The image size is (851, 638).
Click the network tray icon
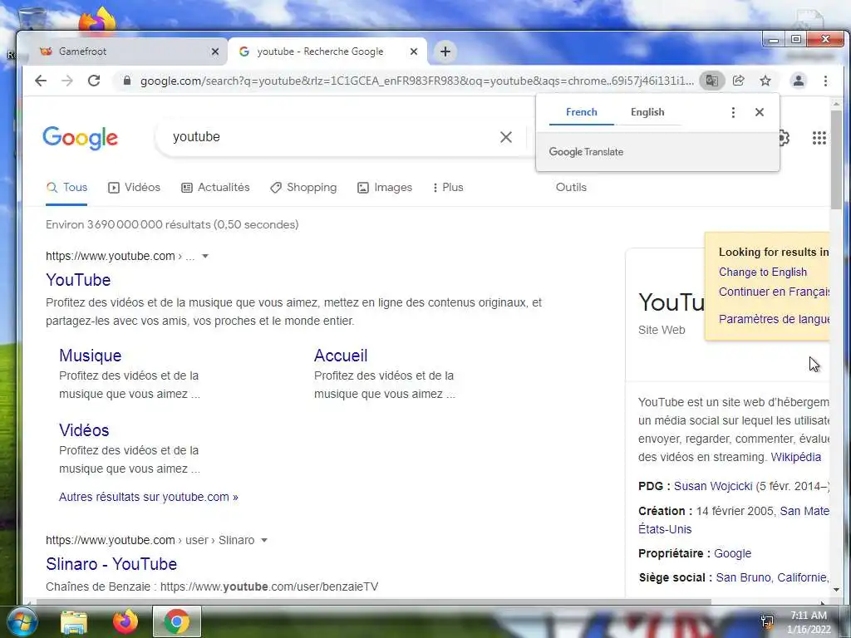[767, 621]
